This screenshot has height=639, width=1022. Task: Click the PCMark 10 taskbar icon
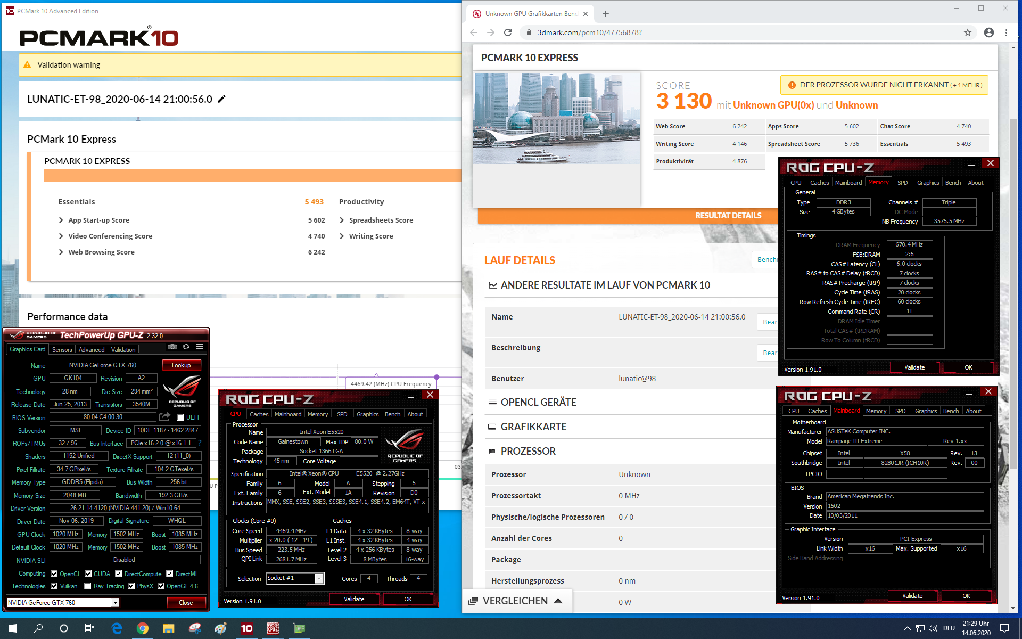tap(247, 628)
